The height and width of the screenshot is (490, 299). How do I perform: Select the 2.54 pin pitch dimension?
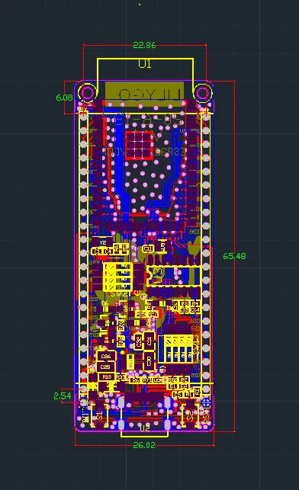click(x=63, y=396)
